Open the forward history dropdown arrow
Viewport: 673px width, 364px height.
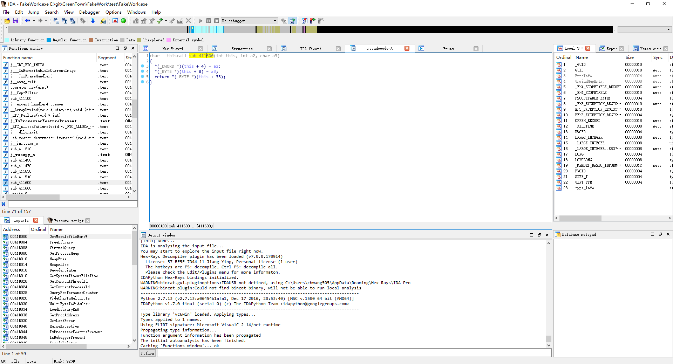[x=46, y=21]
